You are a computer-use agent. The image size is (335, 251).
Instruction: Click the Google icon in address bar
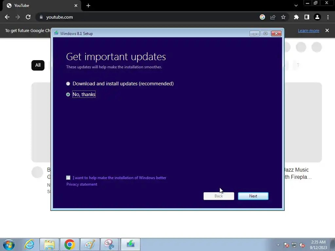pos(262,17)
